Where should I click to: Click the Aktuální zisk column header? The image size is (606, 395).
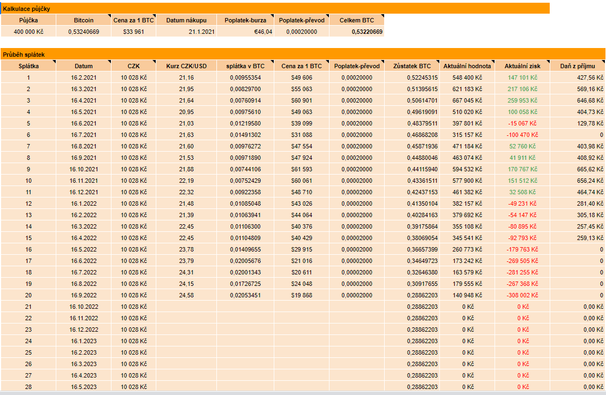coord(521,66)
